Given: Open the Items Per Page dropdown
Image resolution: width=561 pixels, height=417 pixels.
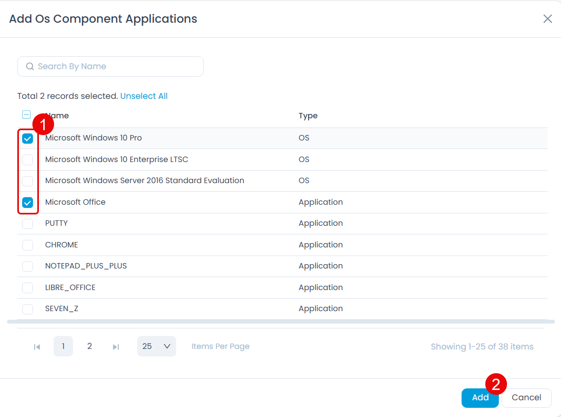Looking at the screenshot, I should (156, 346).
